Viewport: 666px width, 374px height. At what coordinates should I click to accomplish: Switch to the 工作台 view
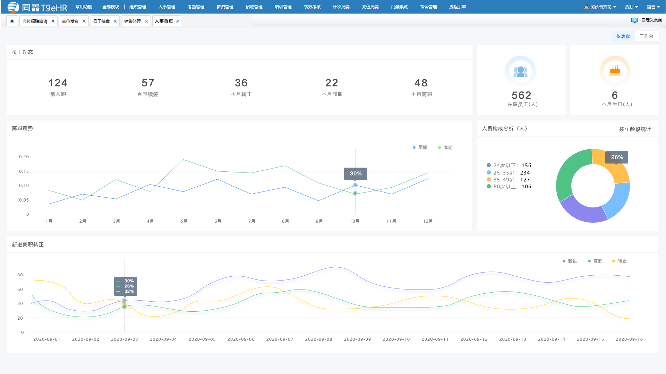click(x=647, y=36)
